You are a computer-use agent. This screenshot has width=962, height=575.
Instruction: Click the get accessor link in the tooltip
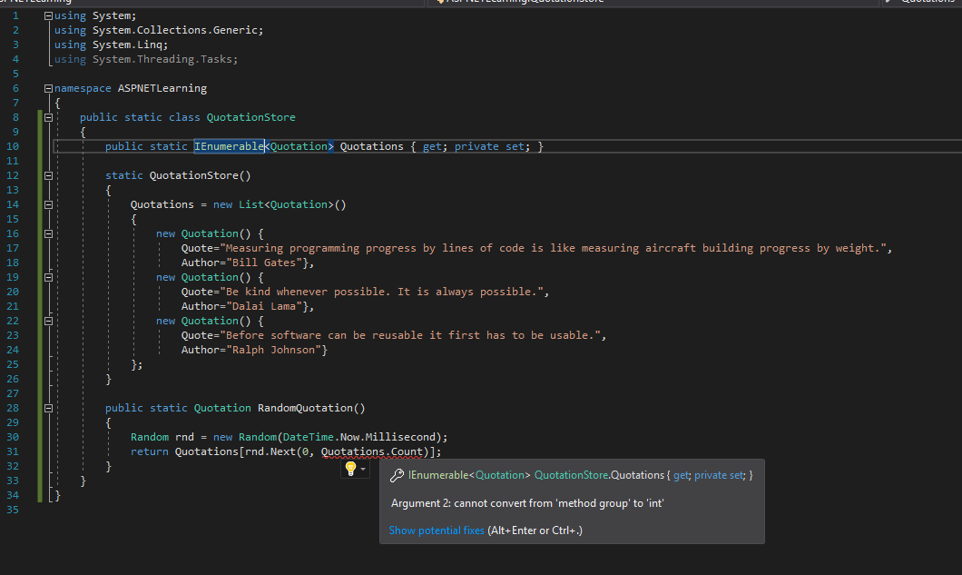[x=679, y=473]
